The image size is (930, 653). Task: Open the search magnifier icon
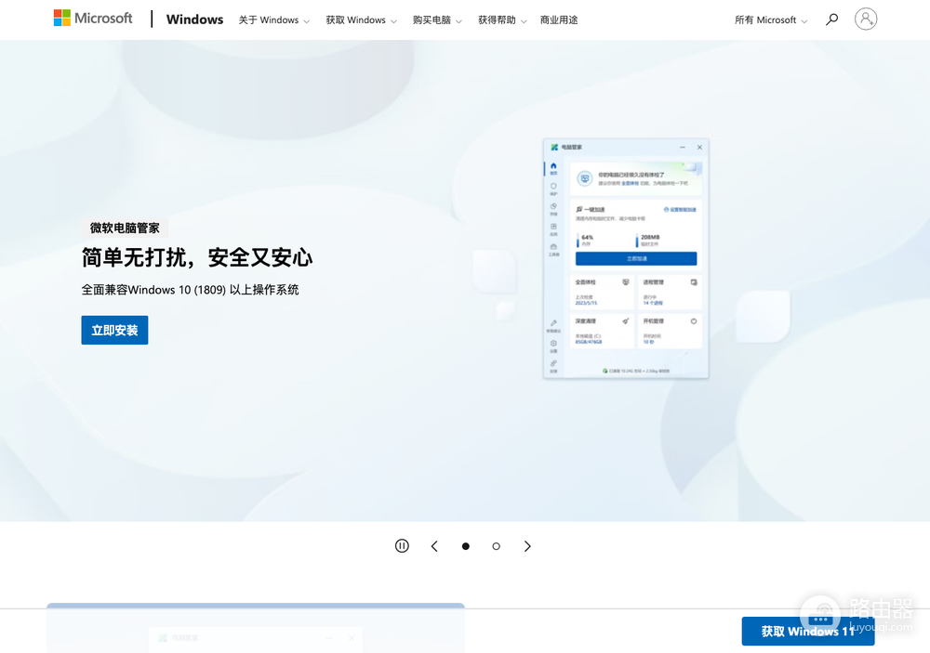pyautogui.click(x=832, y=20)
